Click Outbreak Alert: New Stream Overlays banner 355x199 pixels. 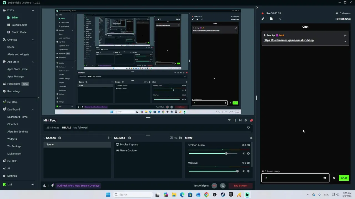pos(78,185)
